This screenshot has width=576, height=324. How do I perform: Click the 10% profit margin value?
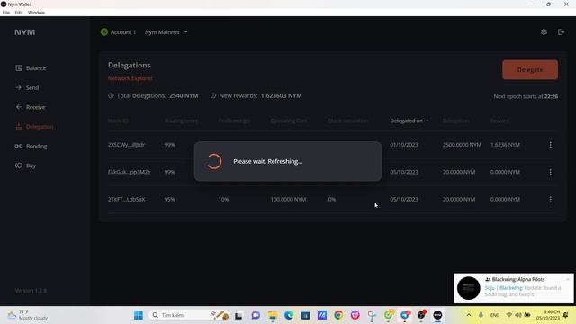click(223, 199)
